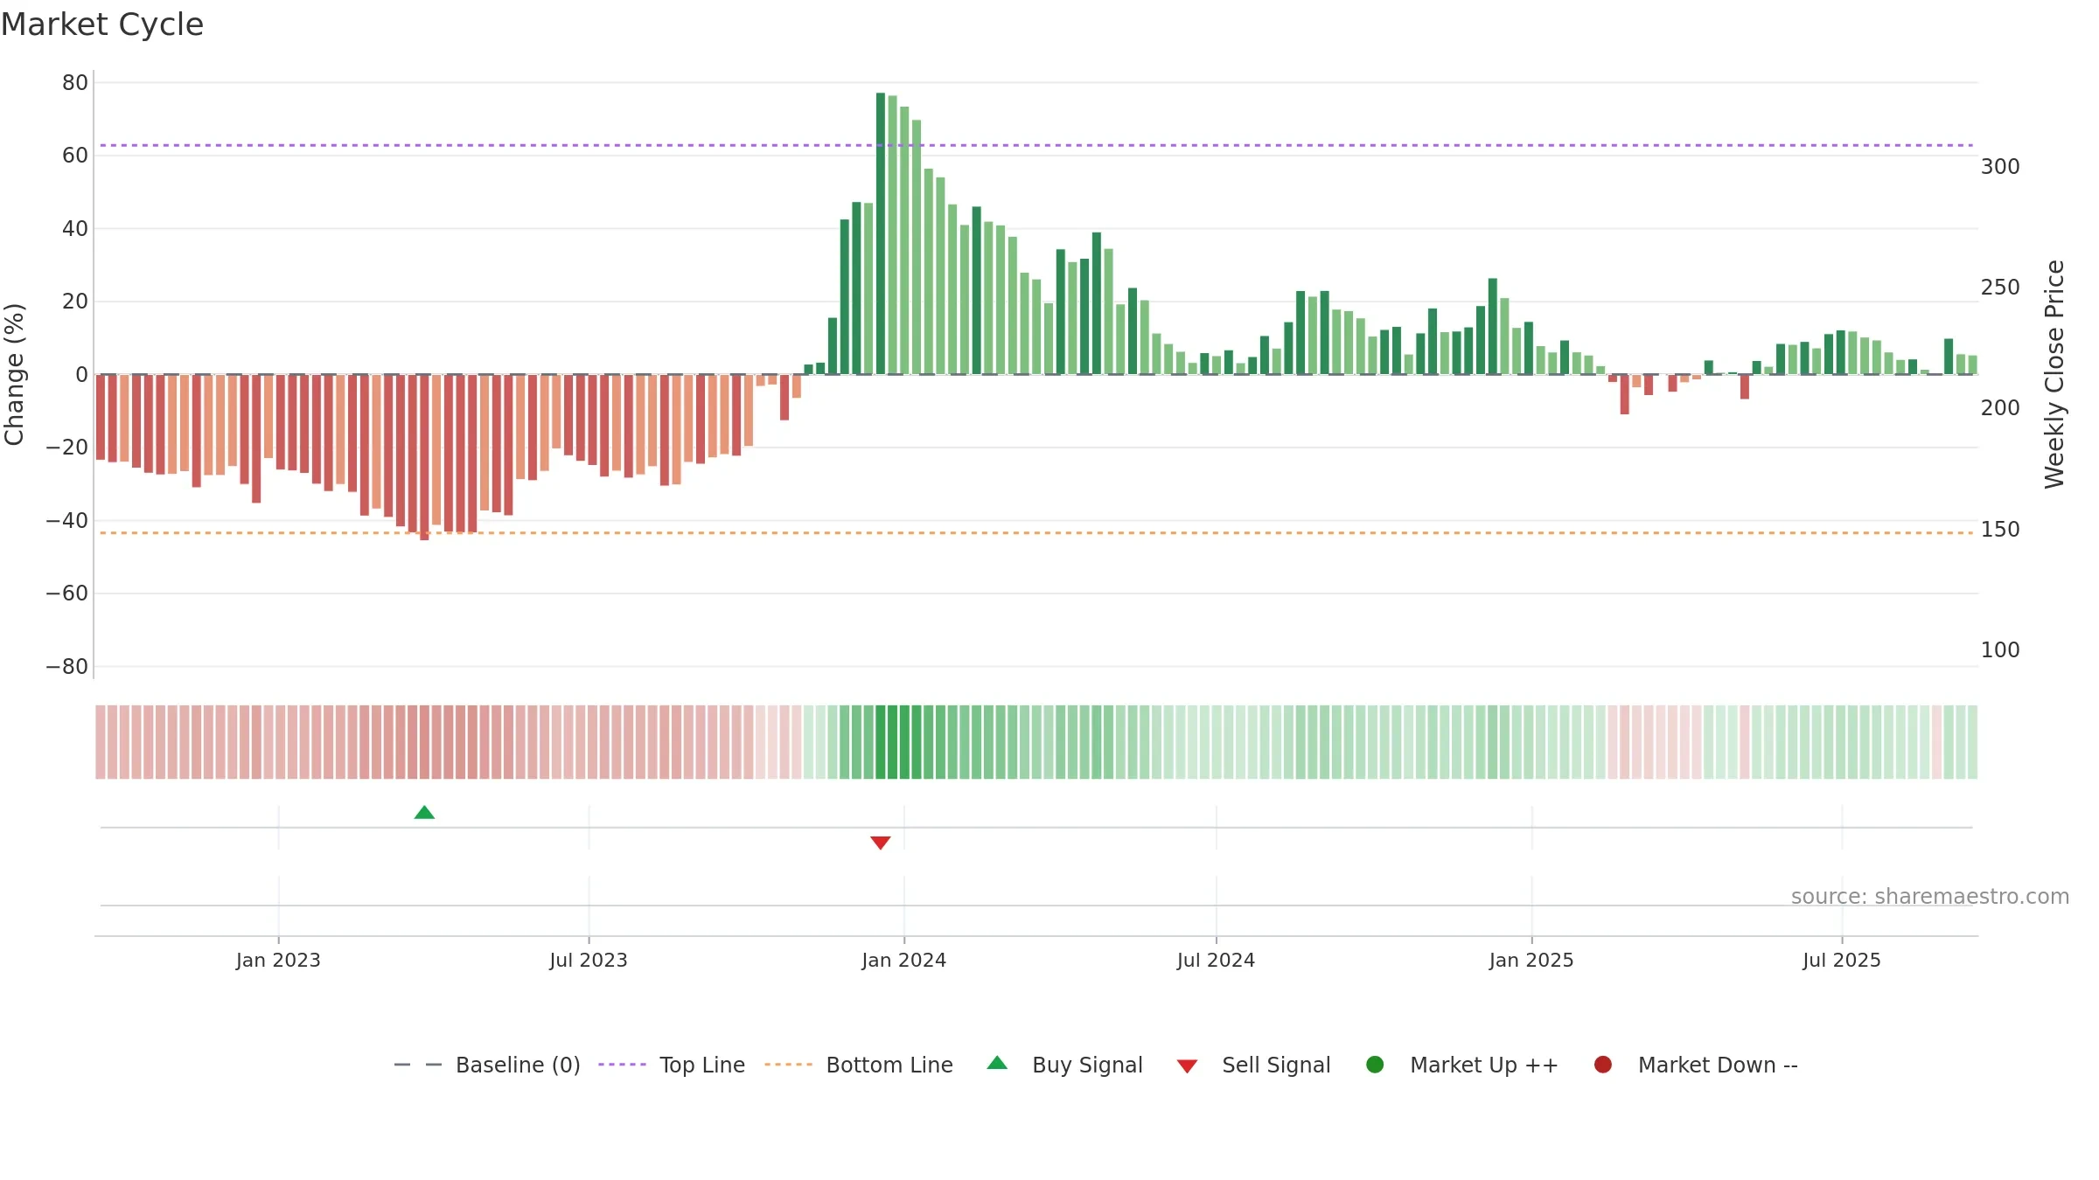
Task: Toggle the Market Up ++ legend entry
Action: tap(1462, 1065)
